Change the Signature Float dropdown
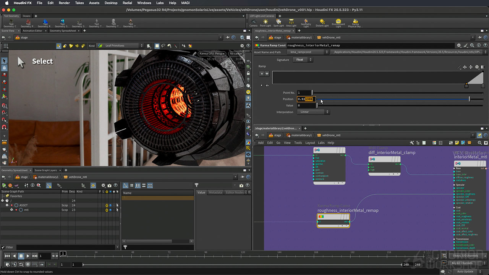 [303, 59]
